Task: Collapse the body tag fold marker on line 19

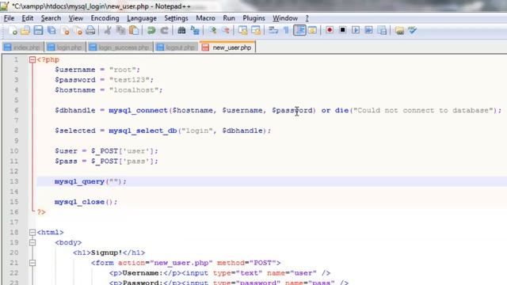Action: (32, 242)
